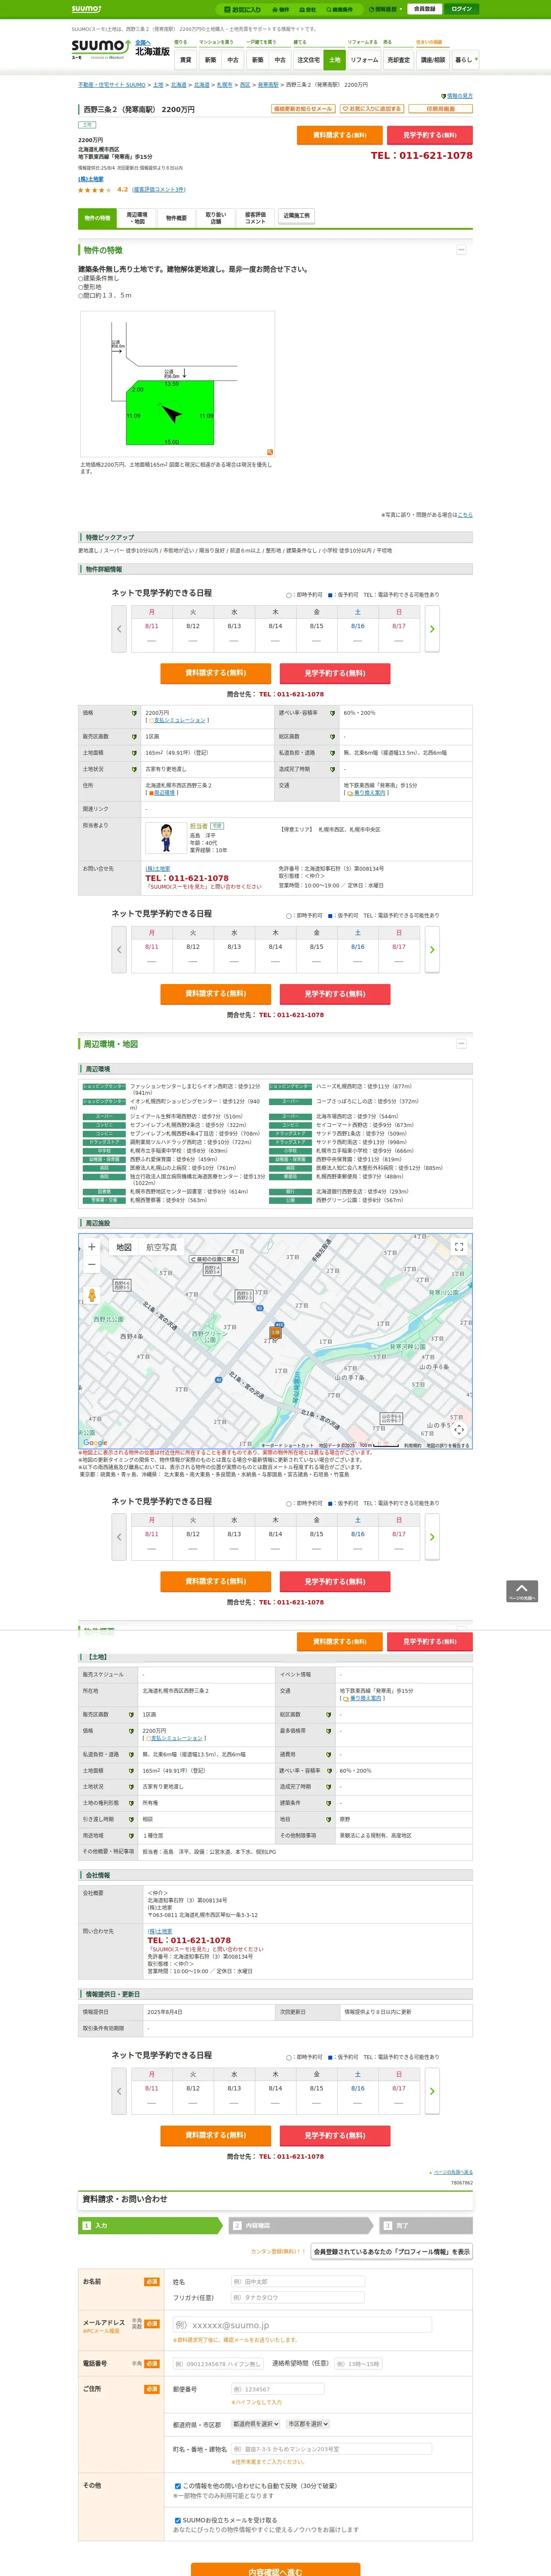Toggle SUUMOお役立ちメールを受け取る checkbox
This screenshot has height=2576, width=551.
tap(178, 2521)
